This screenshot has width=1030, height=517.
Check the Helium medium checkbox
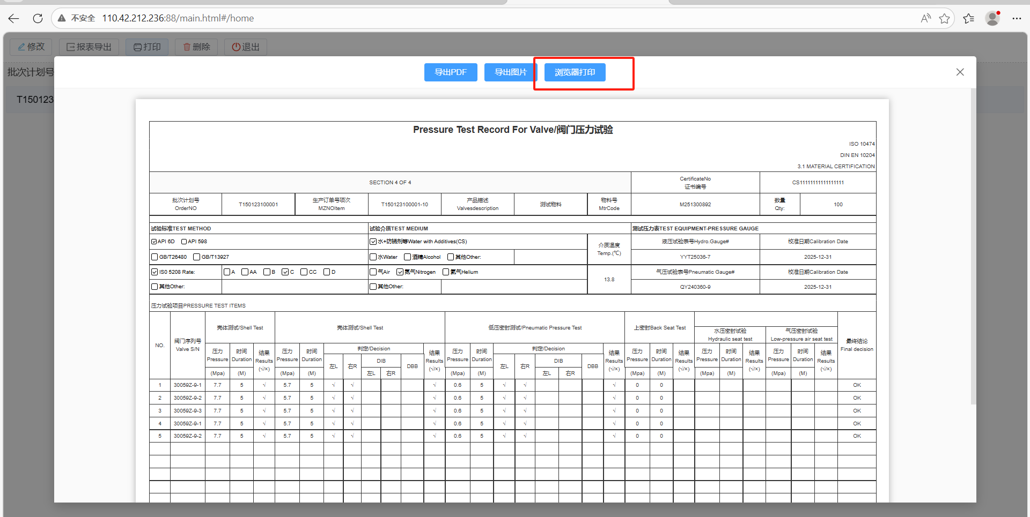pyautogui.click(x=446, y=272)
